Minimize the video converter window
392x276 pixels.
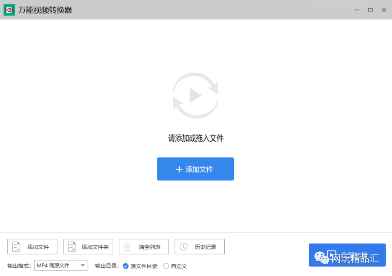pos(357,10)
